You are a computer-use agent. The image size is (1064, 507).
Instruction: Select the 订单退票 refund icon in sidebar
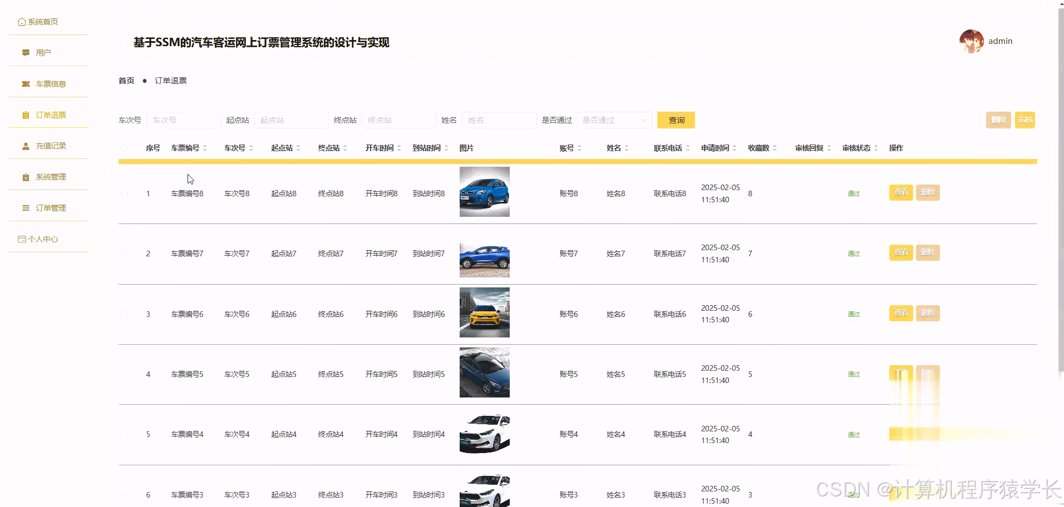click(x=25, y=115)
